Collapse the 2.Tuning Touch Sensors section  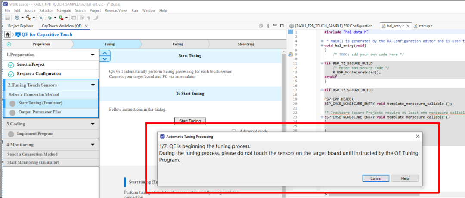(x=93, y=85)
